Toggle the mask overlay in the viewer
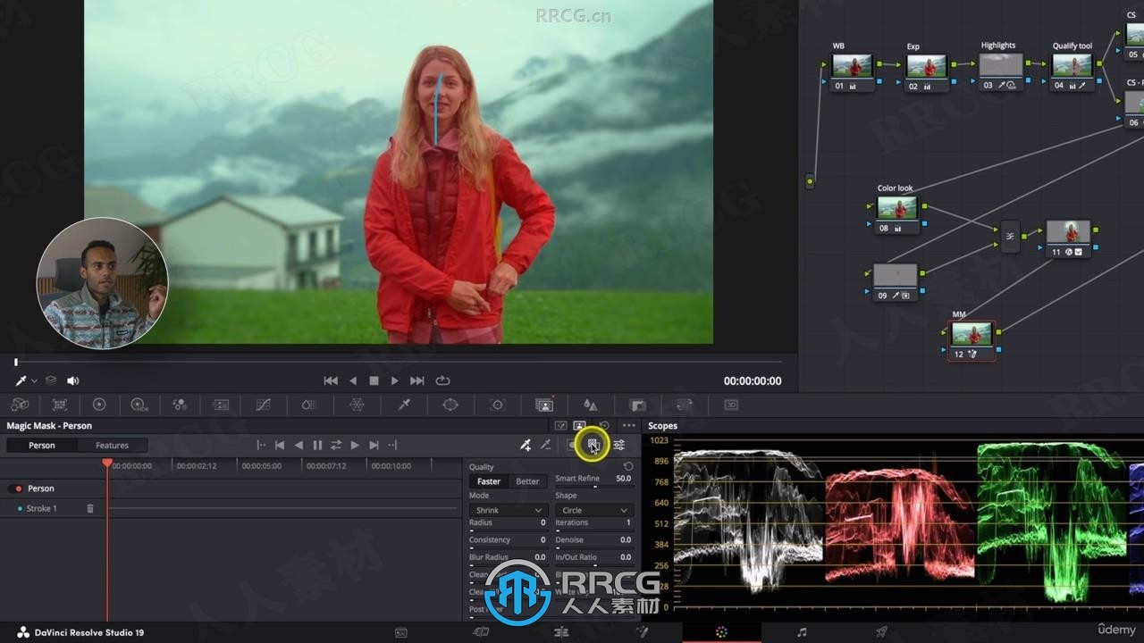 coord(592,445)
